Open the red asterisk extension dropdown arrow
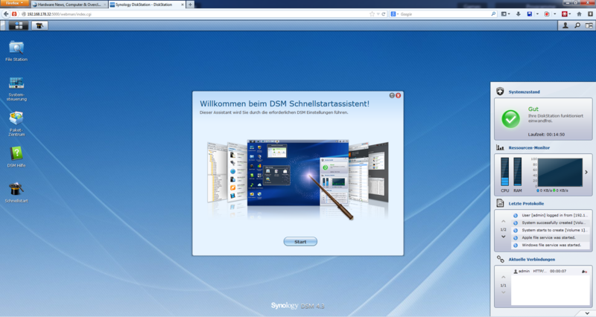Viewport: 596px width, 317px height. 570,14
